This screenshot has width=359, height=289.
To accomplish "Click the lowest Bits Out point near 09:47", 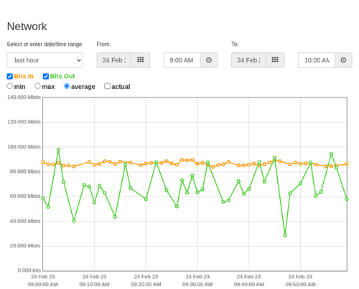I will pyautogui.click(x=285, y=235).
